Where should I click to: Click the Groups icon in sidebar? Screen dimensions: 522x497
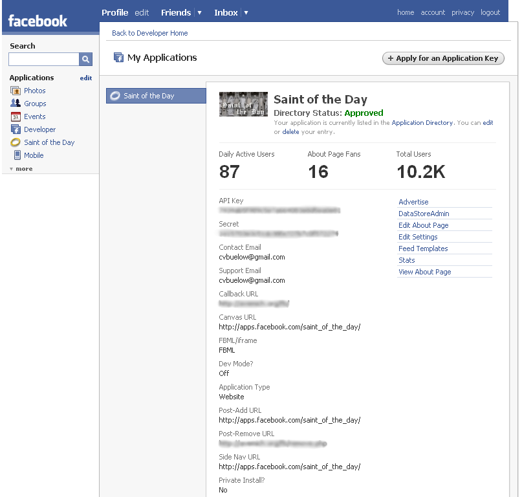(16, 104)
